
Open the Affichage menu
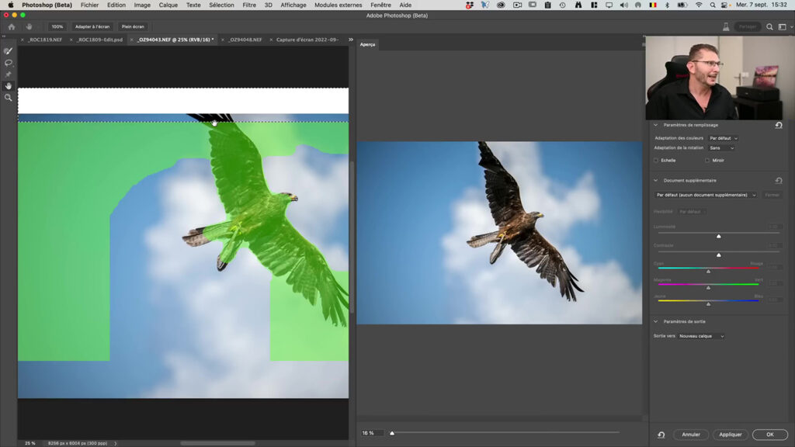(x=293, y=5)
